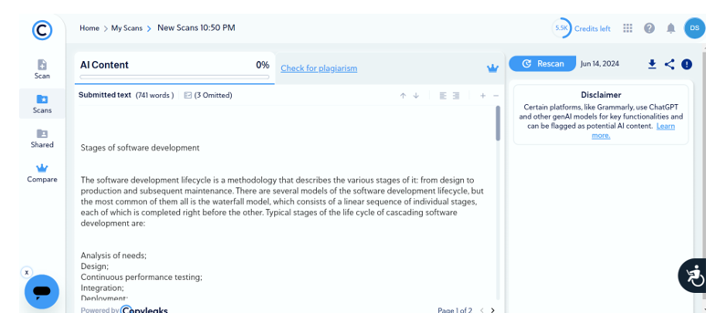Open the Scans sidebar item
This screenshot has height=334, width=726.
[42, 104]
